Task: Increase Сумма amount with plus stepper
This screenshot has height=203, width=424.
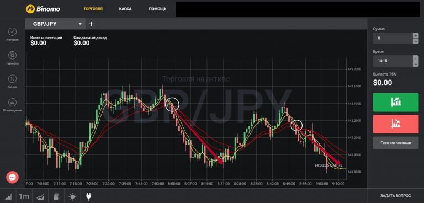Action: click(x=416, y=35)
